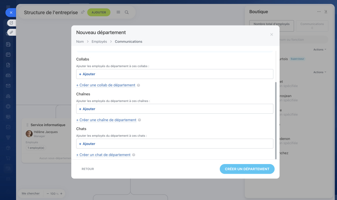This screenshot has width=337, height=200.
Task: Click the blue close slider button
Action: pos(11,12)
